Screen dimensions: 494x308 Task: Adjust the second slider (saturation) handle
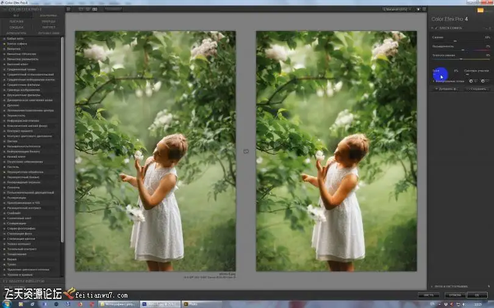(463, 50)
